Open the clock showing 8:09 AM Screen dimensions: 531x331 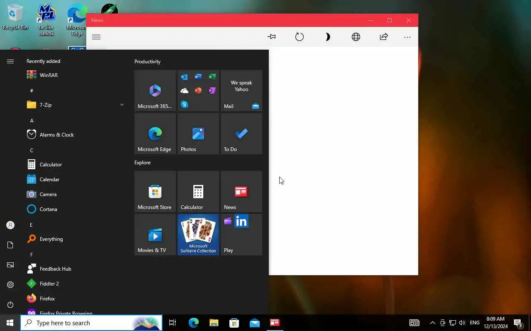(495, 323)
